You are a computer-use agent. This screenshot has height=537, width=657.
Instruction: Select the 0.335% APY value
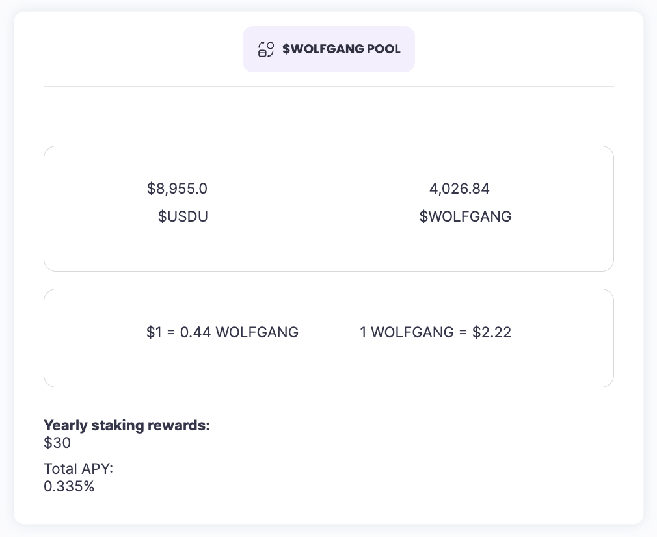(69, 486)
